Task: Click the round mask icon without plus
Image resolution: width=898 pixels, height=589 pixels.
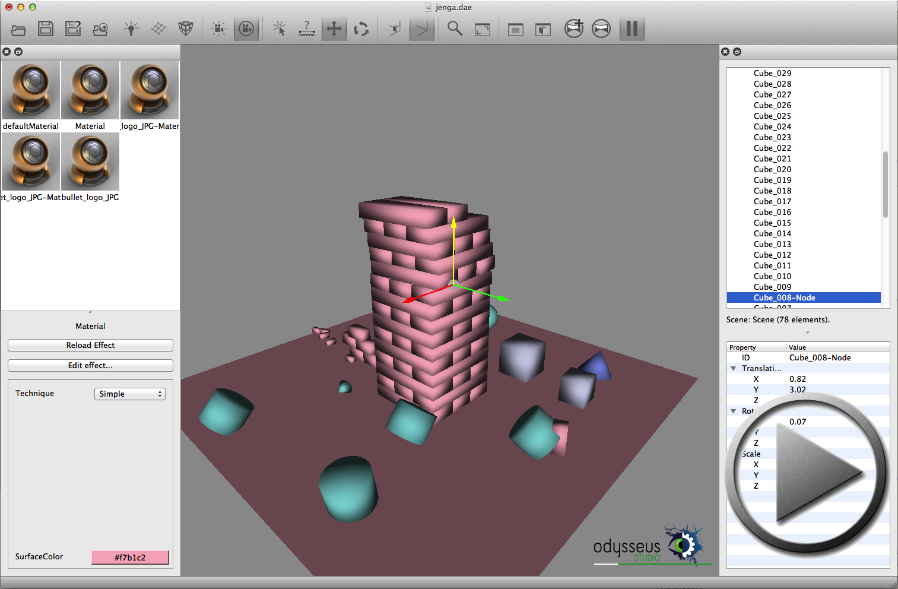Action: (x=601, y=28)
